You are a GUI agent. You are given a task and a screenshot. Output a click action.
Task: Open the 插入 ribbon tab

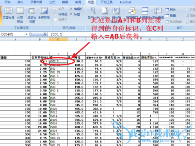(x=20, y=2)
